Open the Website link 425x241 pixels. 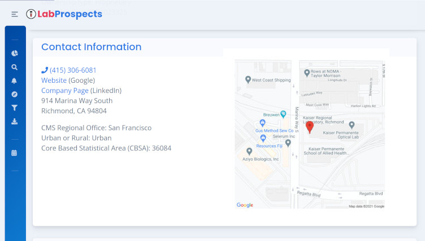(54, 81)
